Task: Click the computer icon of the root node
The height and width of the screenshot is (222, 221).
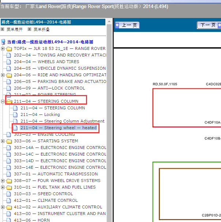Action: point(3,42)
